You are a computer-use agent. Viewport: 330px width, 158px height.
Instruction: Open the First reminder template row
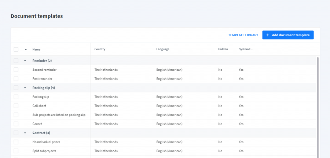(42, 79)
